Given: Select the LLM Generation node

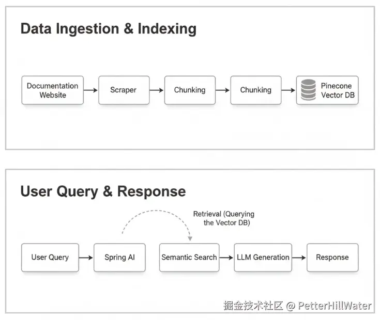Looking at the screenshot, I should click(263, 258).
